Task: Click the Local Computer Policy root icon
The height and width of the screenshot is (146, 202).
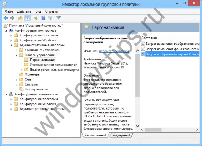Action: [x=6, y=26]
